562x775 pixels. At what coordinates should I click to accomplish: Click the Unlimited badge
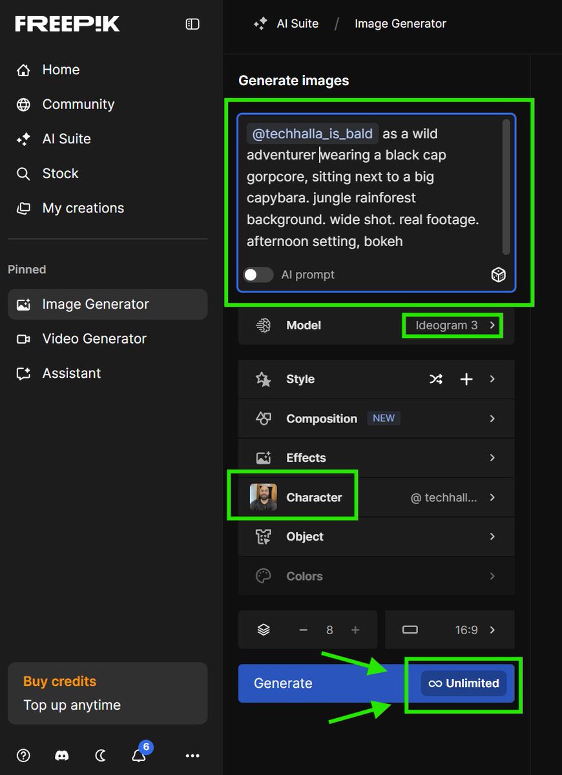tap(464, 683)
